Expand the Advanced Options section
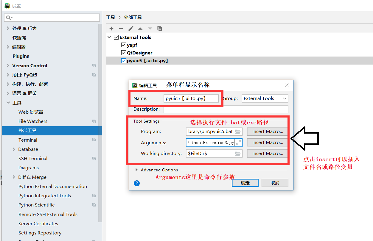Viewport: 373px width, 241px height. (136, 170)
